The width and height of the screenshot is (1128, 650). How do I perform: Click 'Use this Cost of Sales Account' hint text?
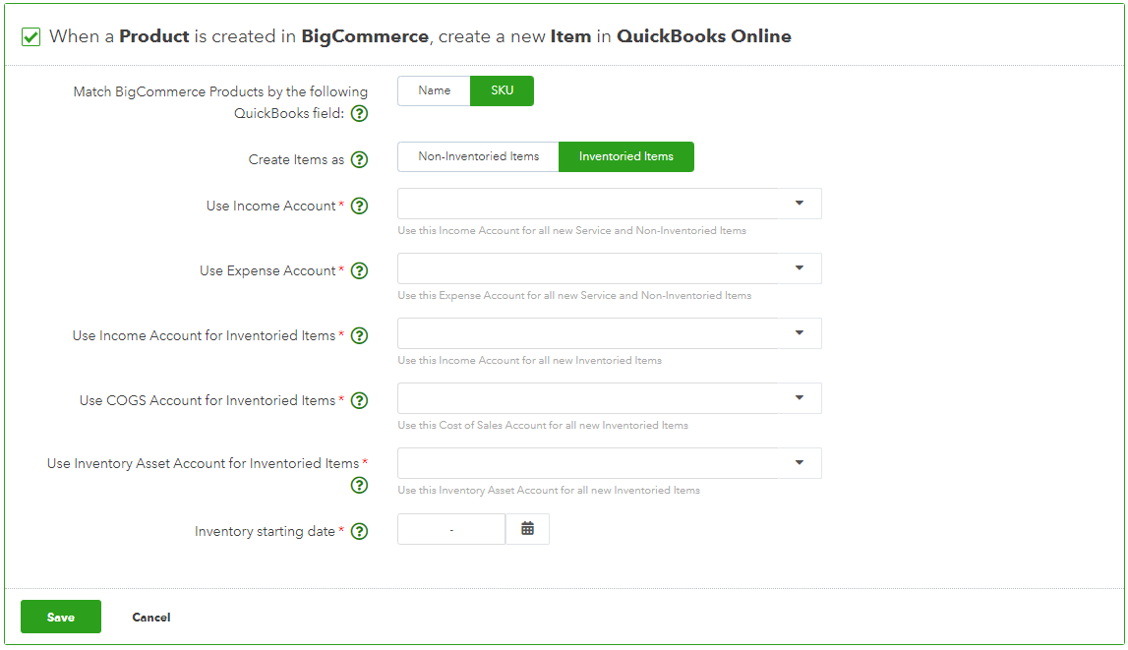click(x=543, y=426)
